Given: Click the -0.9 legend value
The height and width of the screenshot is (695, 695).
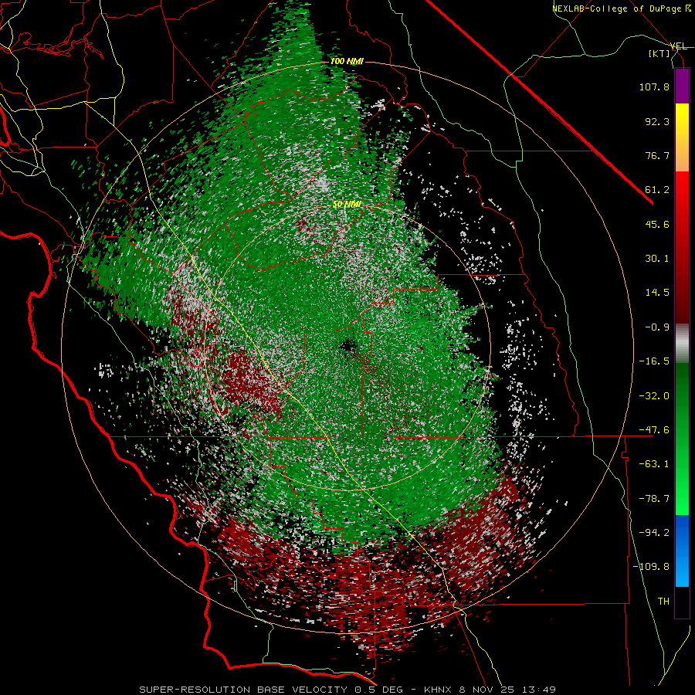Looking at the screenshot, I should (657, 327).
